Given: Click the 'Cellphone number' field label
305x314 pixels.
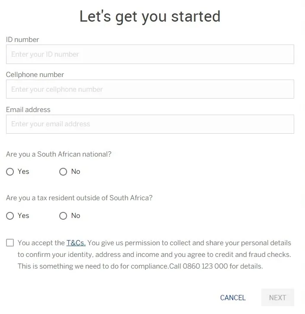Looking at the screenshot, I should [x=35, y=74].
